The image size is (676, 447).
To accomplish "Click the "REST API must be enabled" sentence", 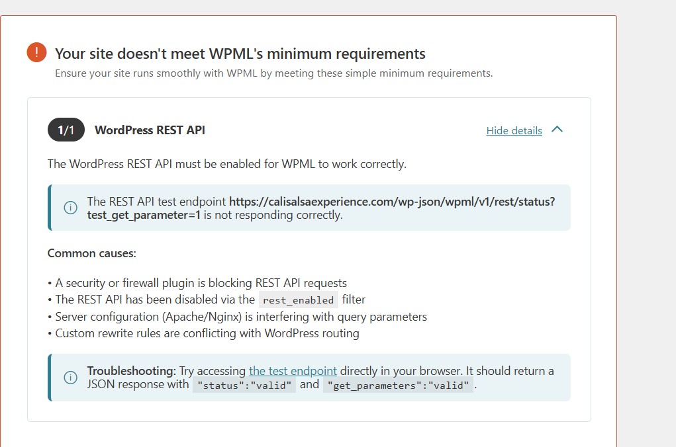I will tap(226, 164).
